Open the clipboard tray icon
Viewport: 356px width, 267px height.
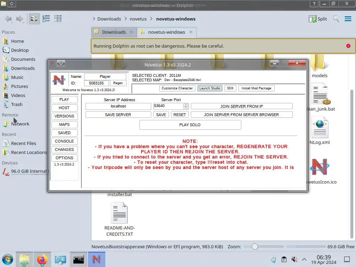[x=284, y=259]
